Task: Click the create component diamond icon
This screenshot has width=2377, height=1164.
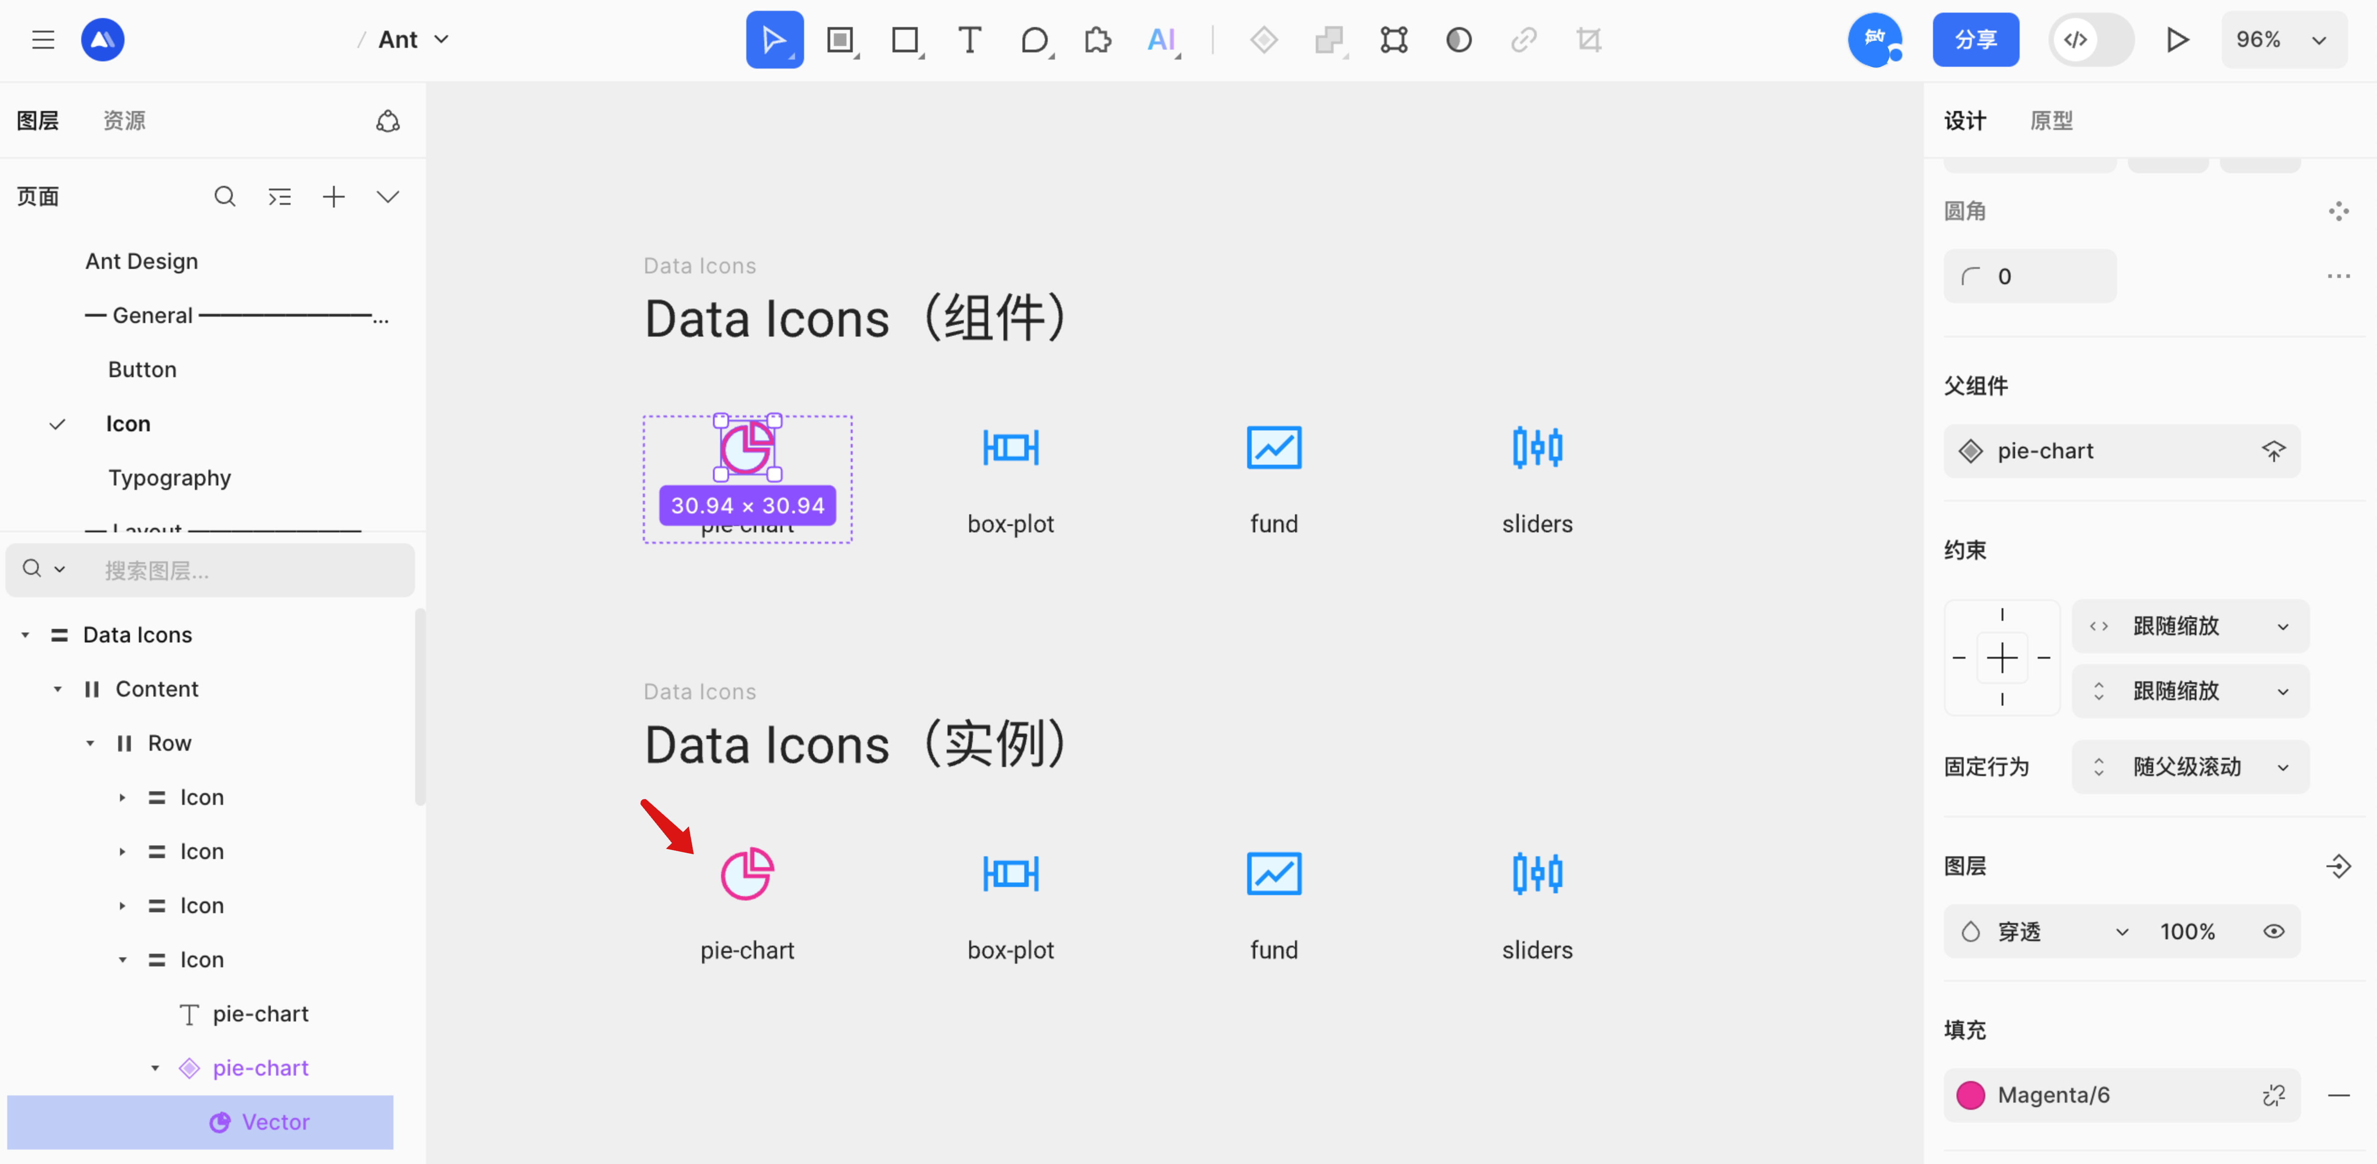Action: 1263,40
